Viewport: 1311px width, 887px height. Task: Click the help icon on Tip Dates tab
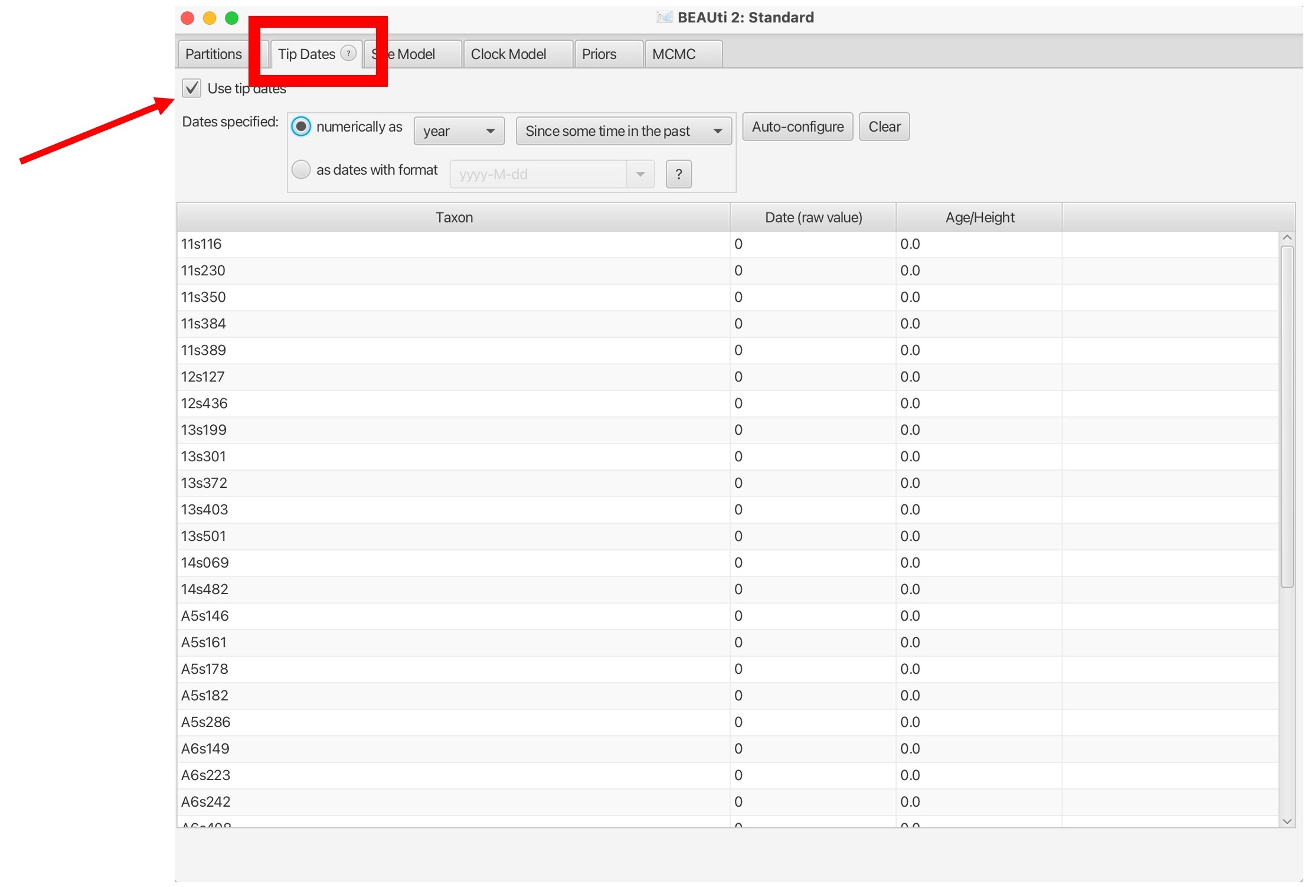pos(348,53)
